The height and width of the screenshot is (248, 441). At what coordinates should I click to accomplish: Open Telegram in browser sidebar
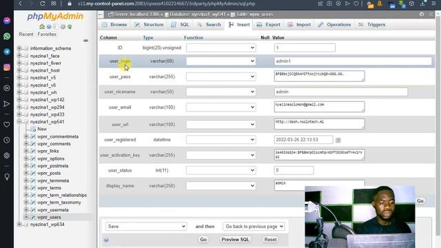[x=7, y=52]
